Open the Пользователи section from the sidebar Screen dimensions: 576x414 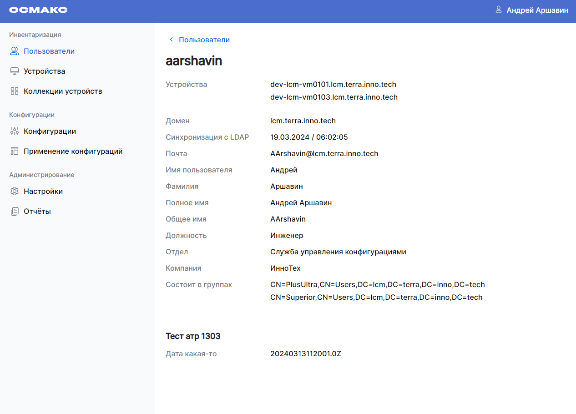(x=49, y=51)
